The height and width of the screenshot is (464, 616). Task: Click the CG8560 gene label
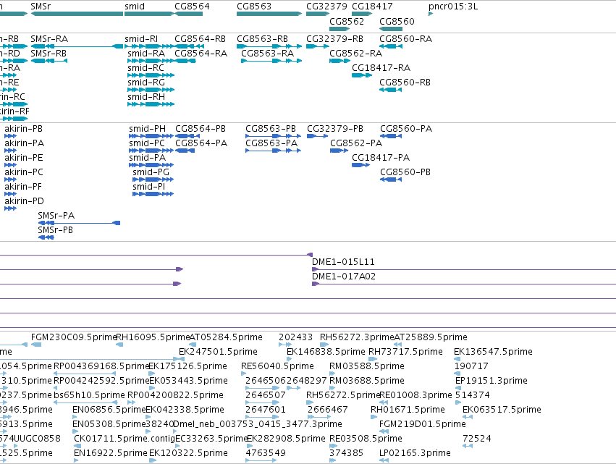pos(397,21)
